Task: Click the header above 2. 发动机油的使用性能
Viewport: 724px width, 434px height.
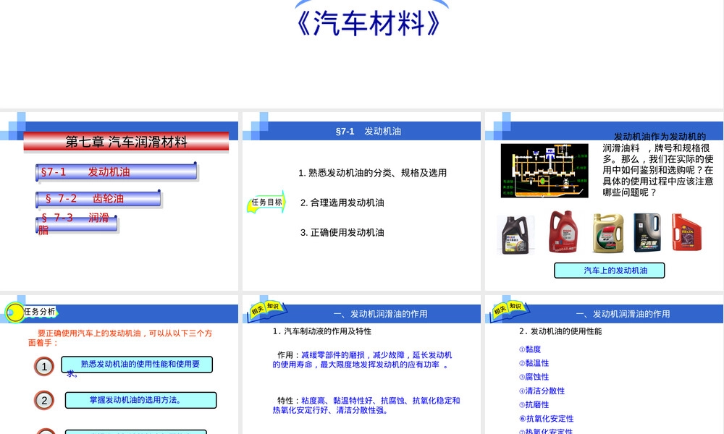Action: click(623, 314)
